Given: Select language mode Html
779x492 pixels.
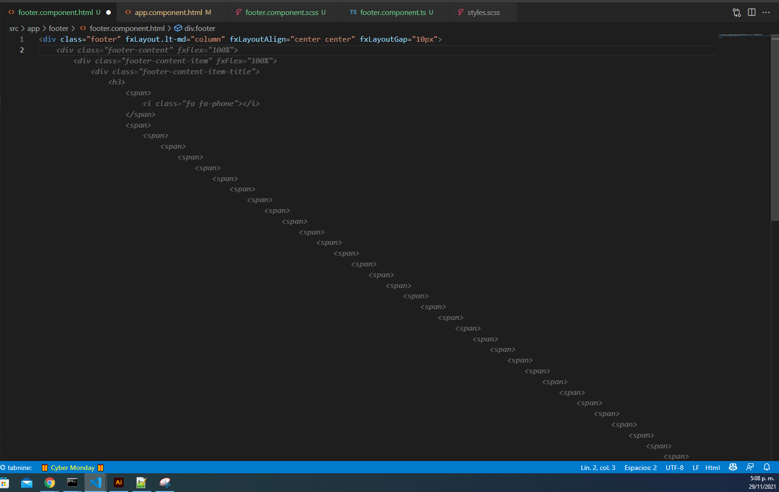Looking at the screenshot, I should click(712, 468).
